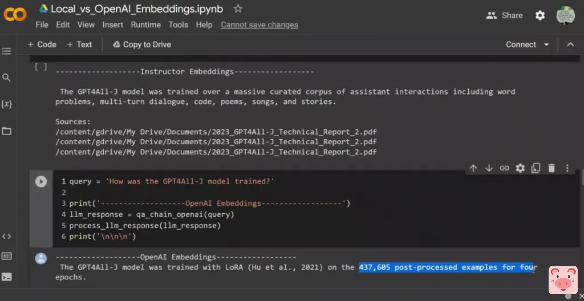Star the Local_vs_OpenAI_Embeddings notebook
Viewport: 584px width, 301px height.
[238, 9]
